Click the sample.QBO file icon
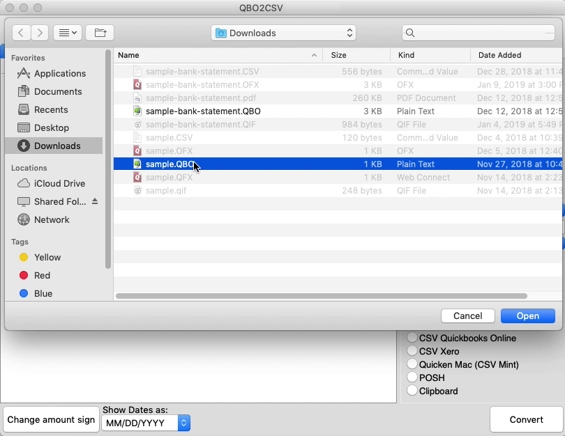Image resolution: width=565 pixels, height=436 pixels. (137, 164)
